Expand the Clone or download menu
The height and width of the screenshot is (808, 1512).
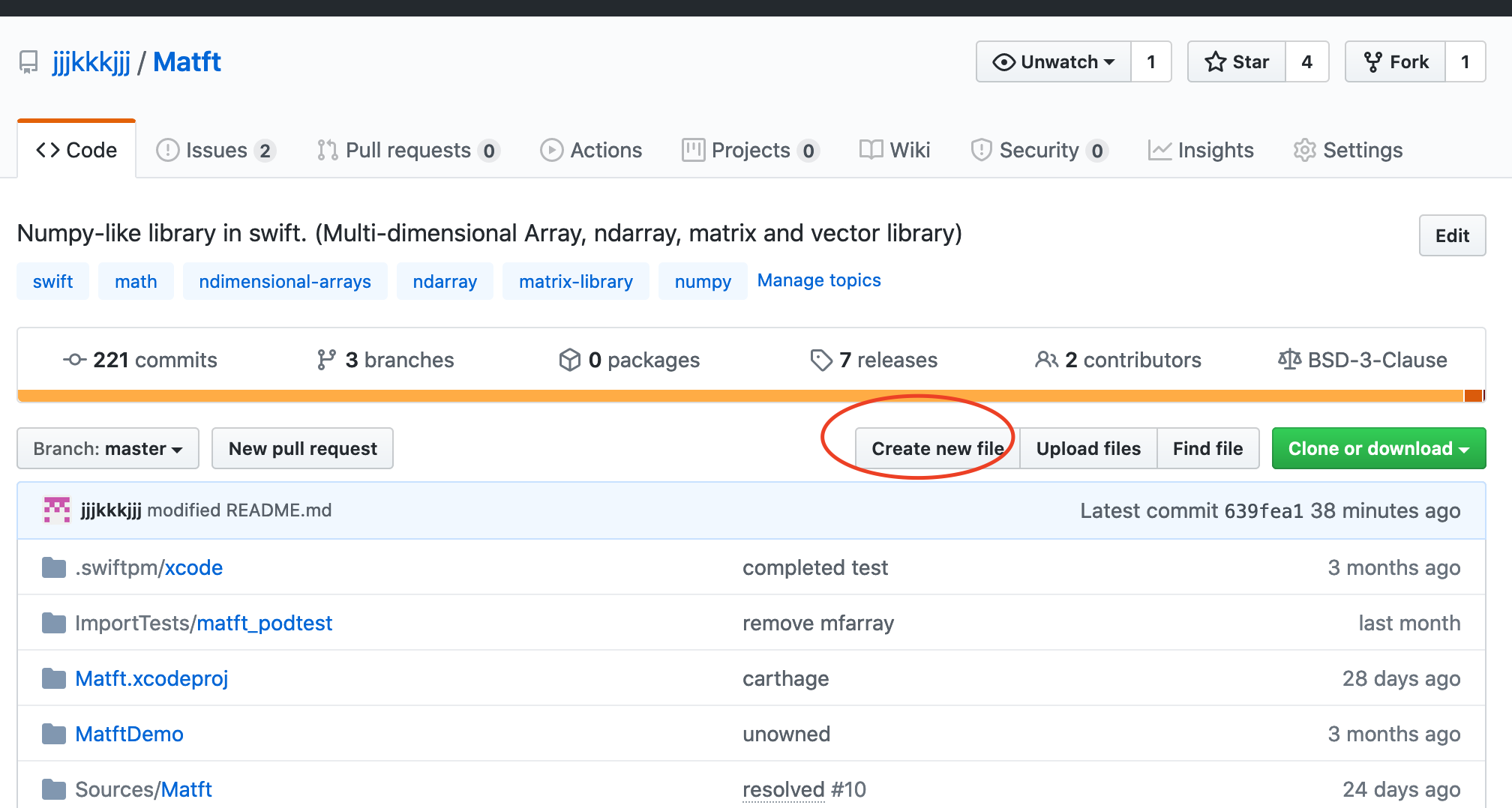point(1378,448)
